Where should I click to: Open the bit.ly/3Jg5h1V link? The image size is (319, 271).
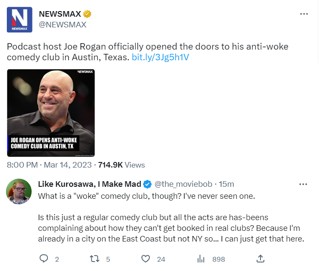pos(161,57)
